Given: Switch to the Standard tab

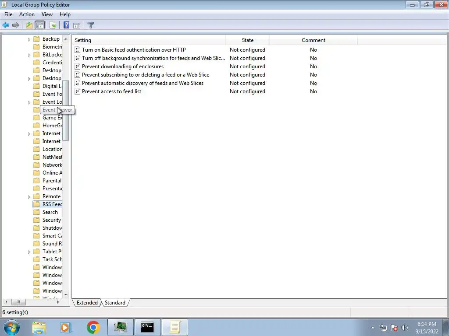Looking at the screenshot, I should tap(115, 303).
